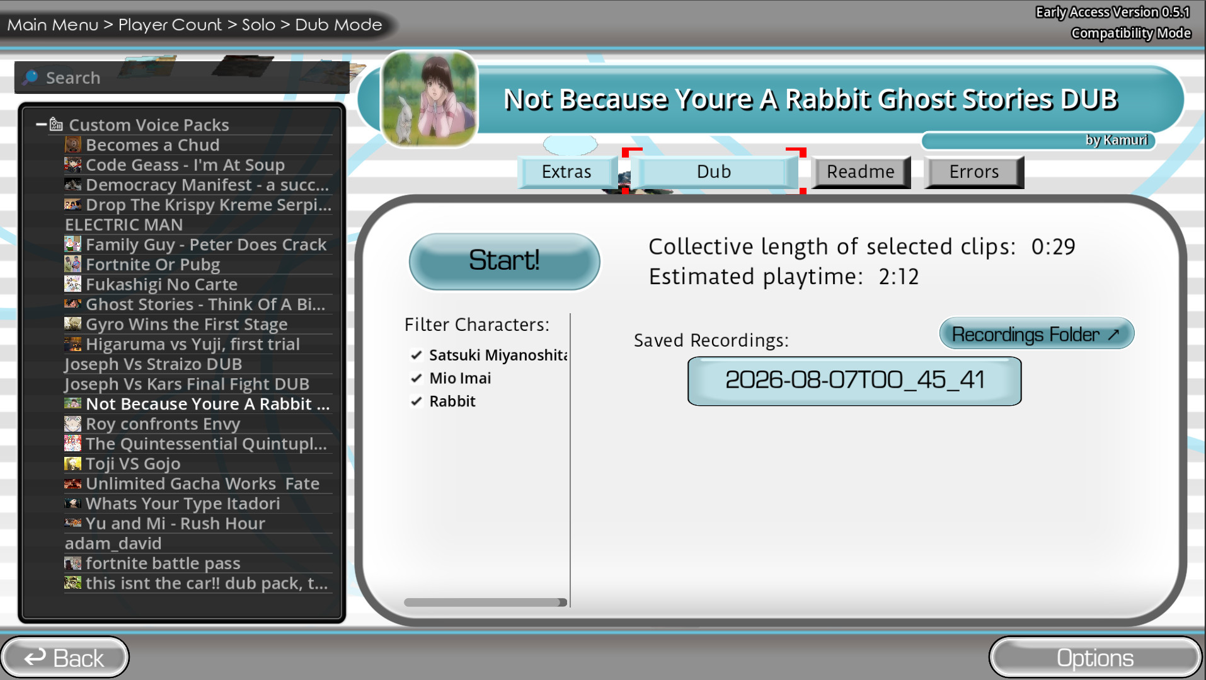Select this isnt the car!! dub pack
The width and height of the screenshot is (1206, 680).
198,584
